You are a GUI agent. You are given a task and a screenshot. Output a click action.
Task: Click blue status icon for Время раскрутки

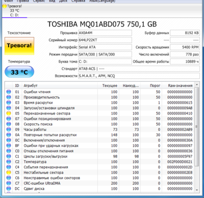[x=9, y=103]
